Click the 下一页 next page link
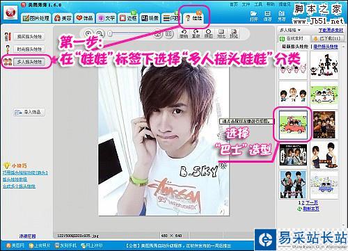The width and height of the screenshot is (348, 251). coord(312,202)
